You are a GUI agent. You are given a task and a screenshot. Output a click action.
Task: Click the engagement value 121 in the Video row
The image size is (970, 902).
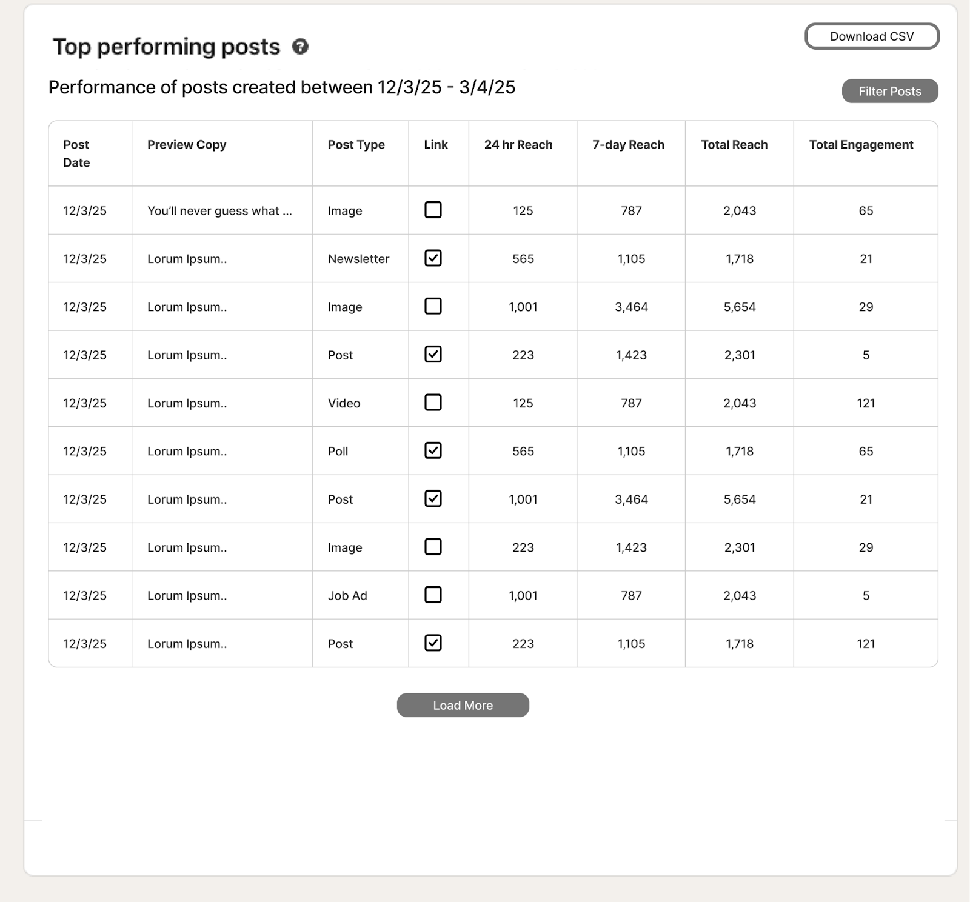point(866,403)
